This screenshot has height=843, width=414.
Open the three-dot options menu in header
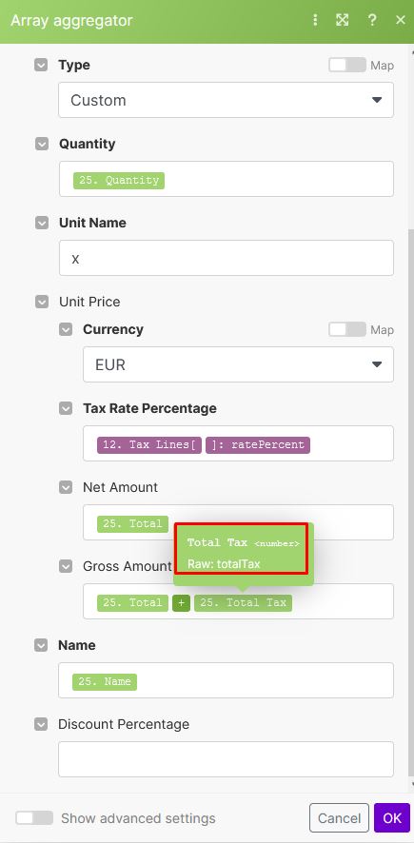point(315,20)
